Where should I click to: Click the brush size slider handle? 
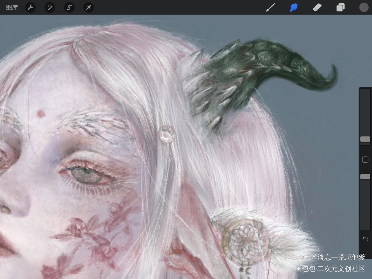pos(365,139)
